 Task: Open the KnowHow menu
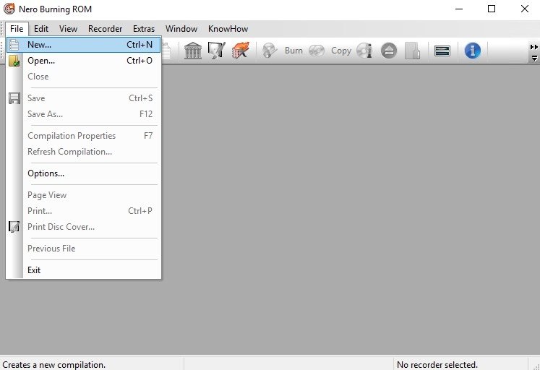[x=228, y=29]
